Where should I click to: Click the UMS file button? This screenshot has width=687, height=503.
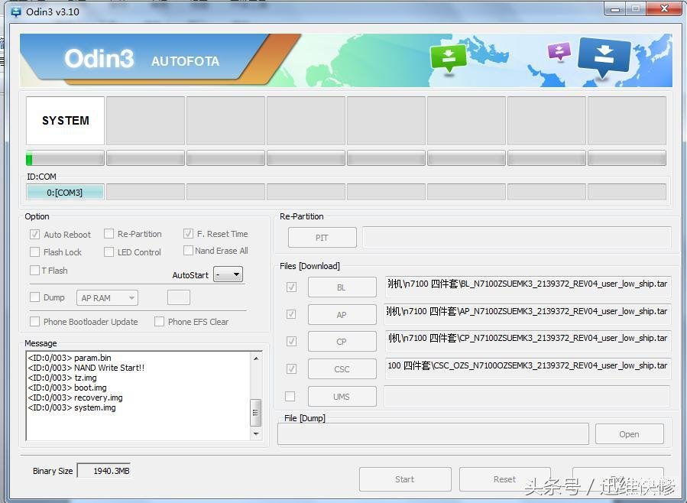pos(342,397)
